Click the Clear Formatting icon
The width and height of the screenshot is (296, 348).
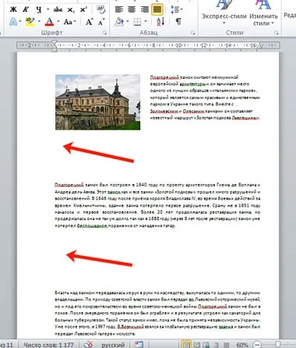tap(100, 9)
